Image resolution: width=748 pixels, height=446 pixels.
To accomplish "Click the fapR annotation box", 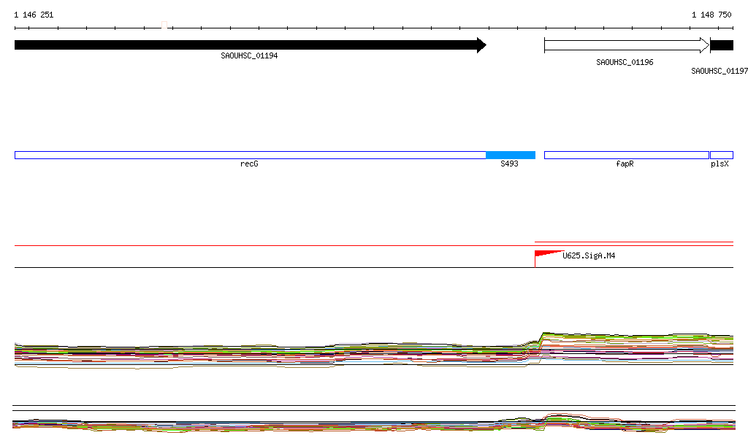I will [x=625, y=155].
